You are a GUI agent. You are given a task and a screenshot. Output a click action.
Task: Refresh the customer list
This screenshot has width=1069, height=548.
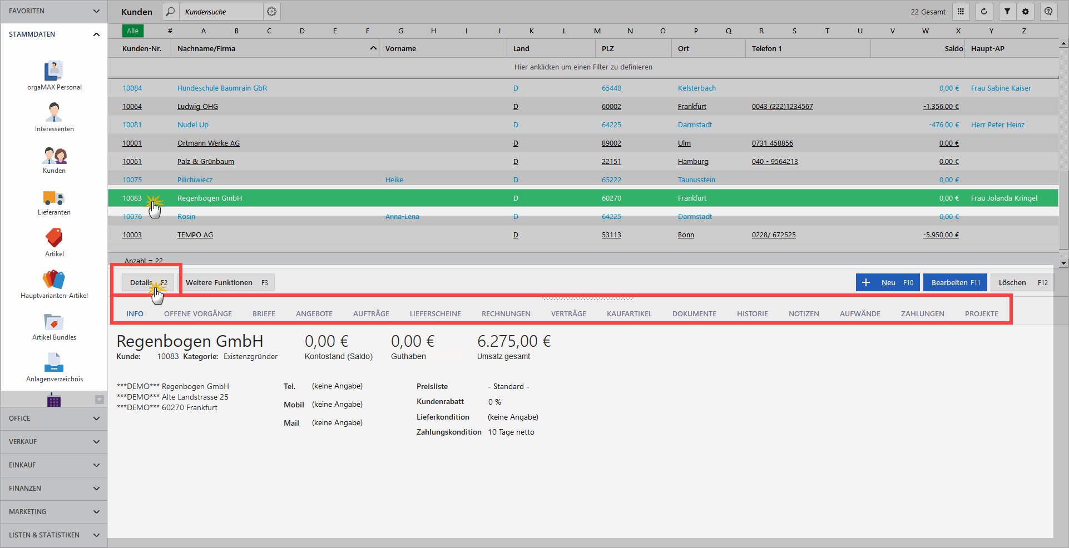(x=984, y=11)
